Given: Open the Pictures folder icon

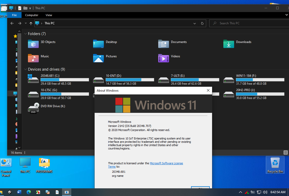Looking at the screenshot, I should [98, 58].
